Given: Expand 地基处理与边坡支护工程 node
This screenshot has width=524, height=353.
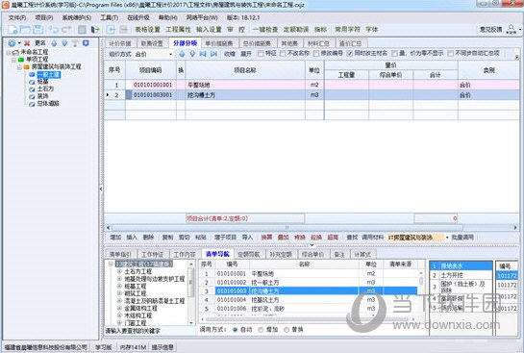Looking at the screenshot, I should coord(119,279).
